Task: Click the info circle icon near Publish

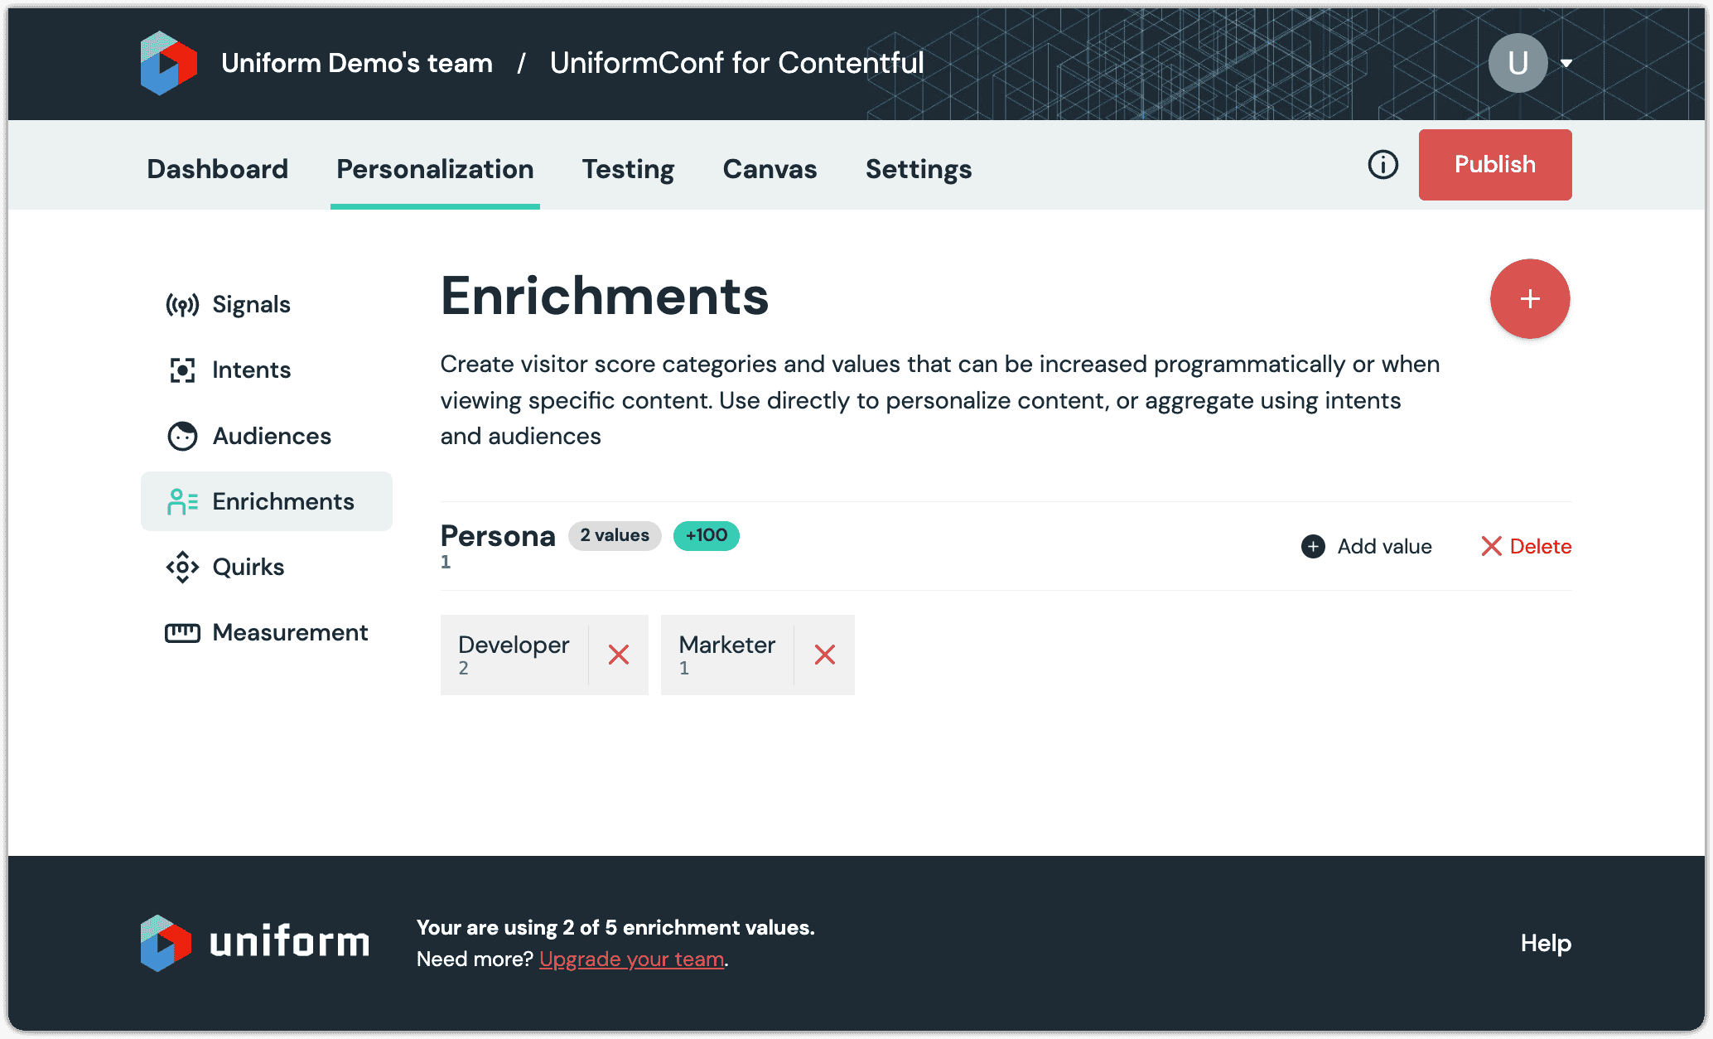Action: pos(1382,165)
